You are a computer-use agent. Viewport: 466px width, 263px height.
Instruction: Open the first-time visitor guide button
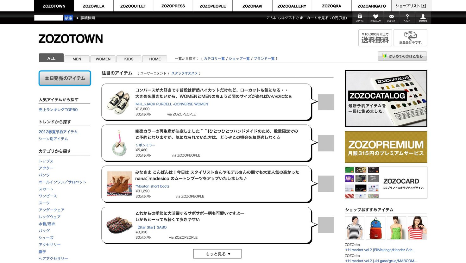point(402,56)
